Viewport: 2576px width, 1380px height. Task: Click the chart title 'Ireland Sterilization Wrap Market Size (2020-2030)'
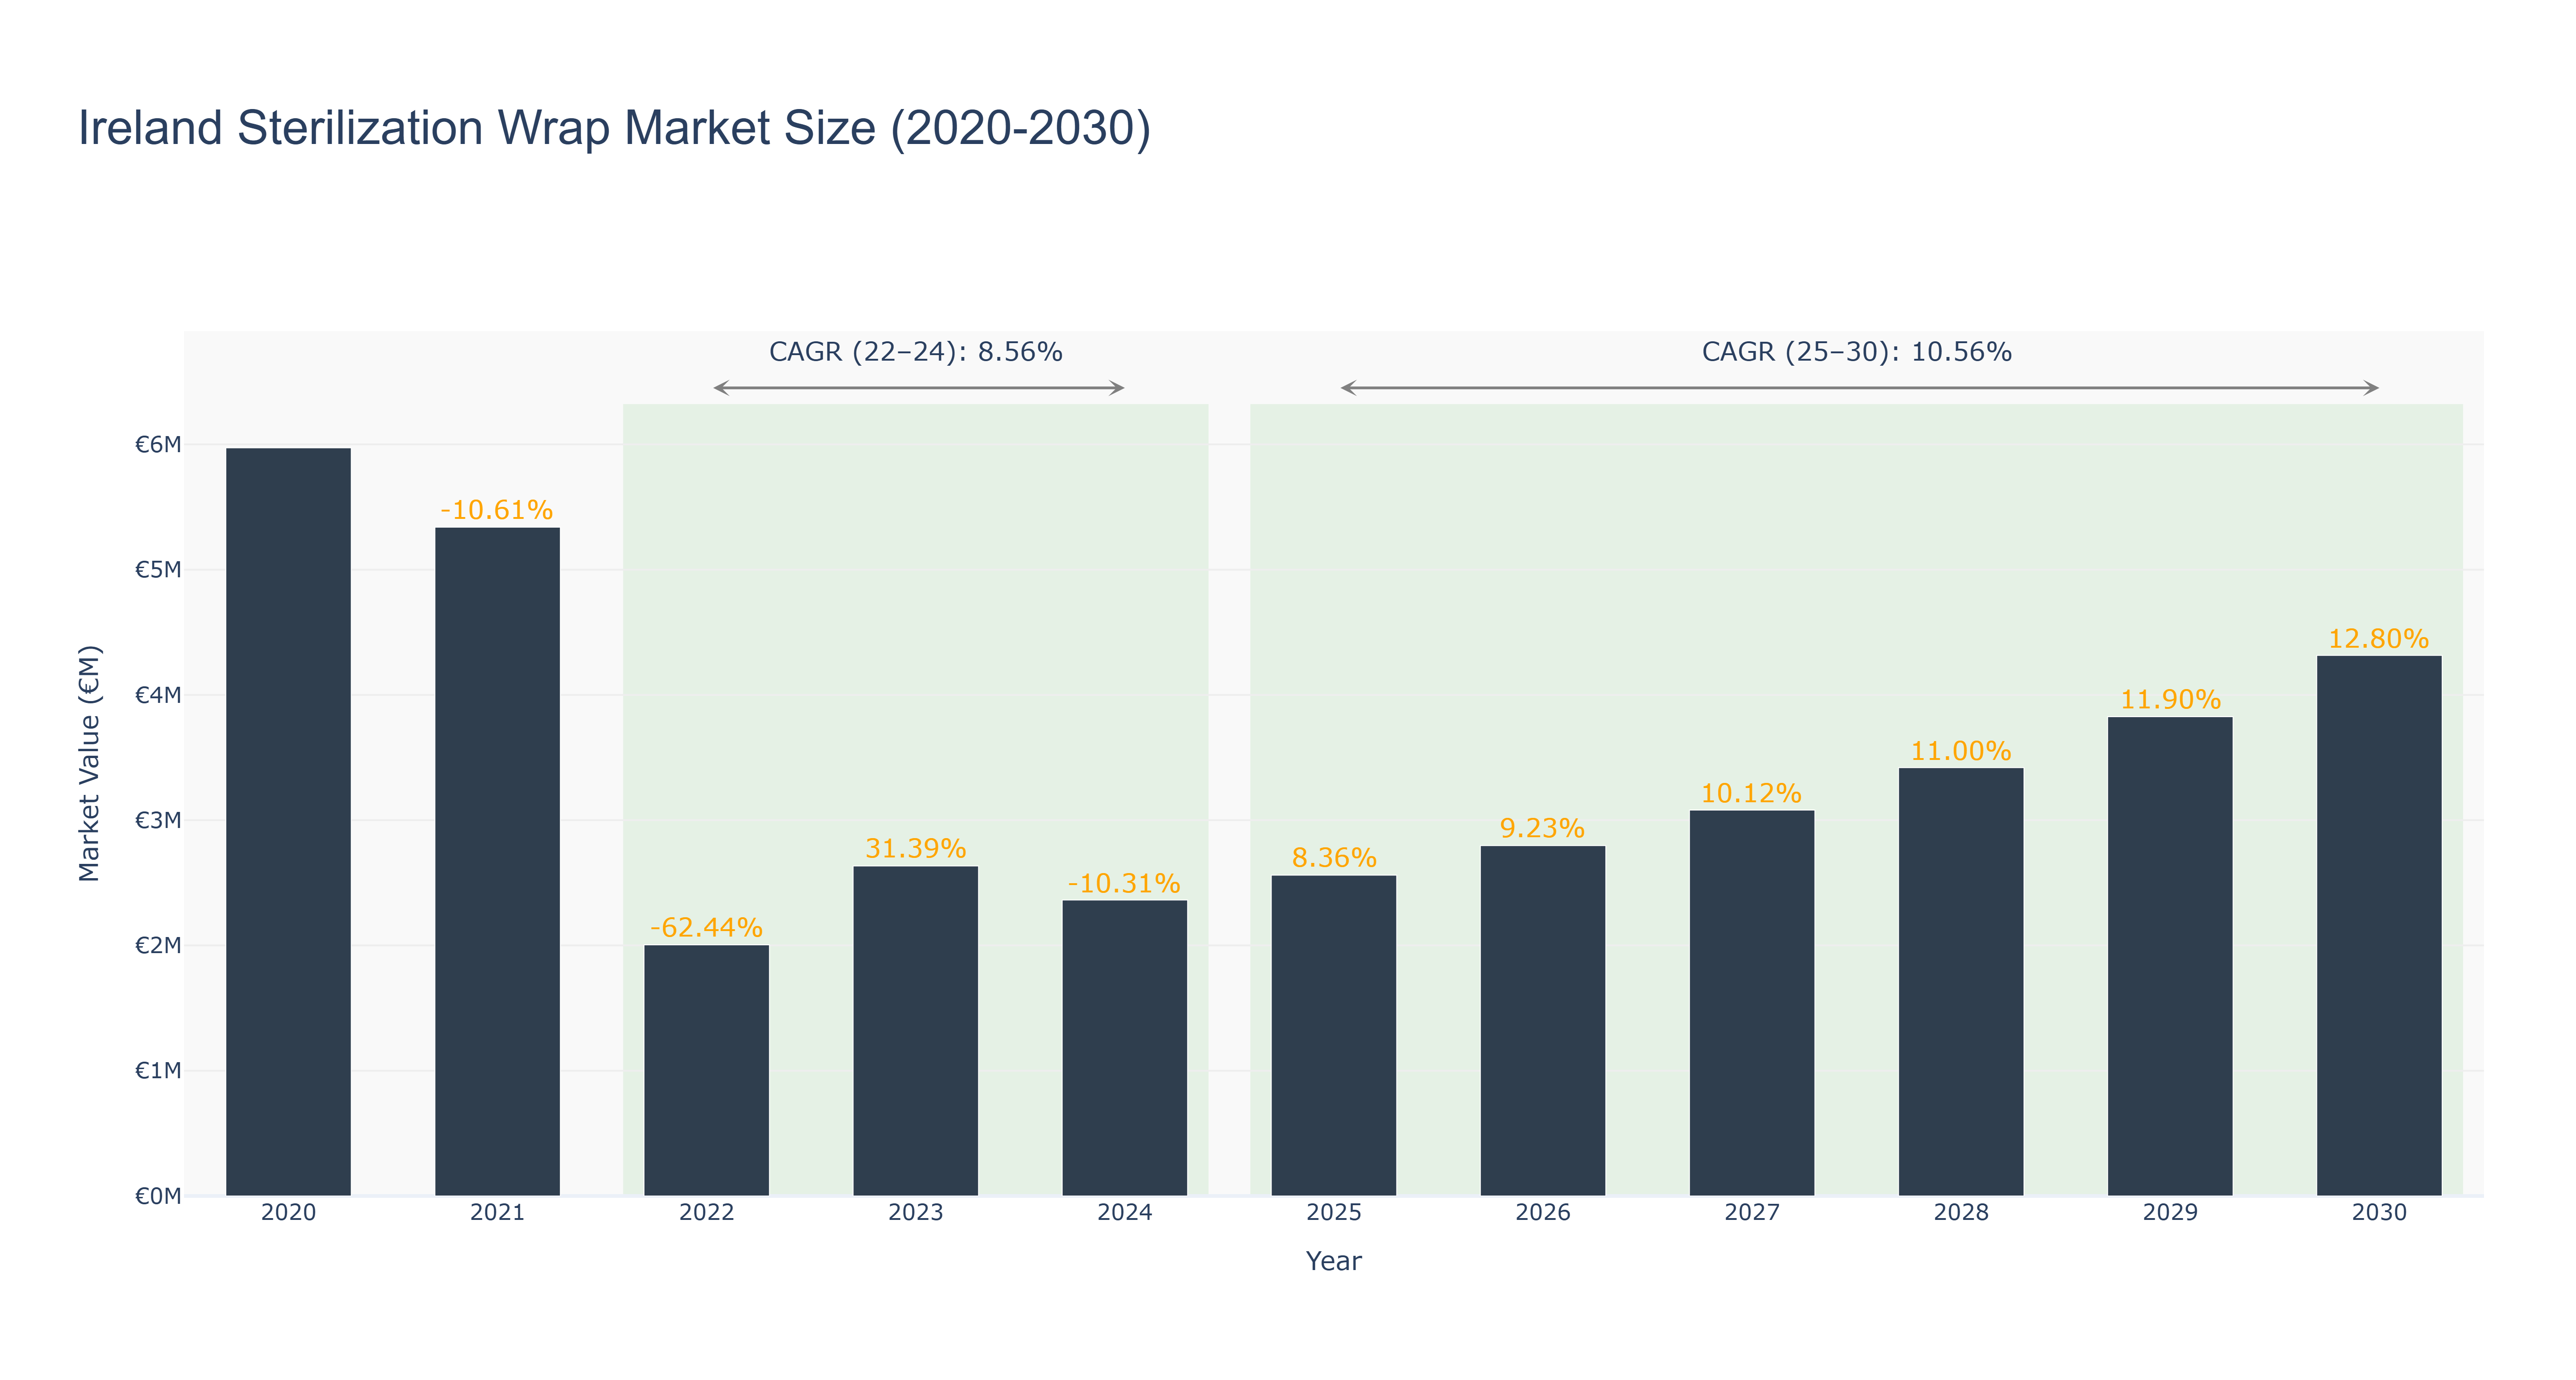pos(614,129)
